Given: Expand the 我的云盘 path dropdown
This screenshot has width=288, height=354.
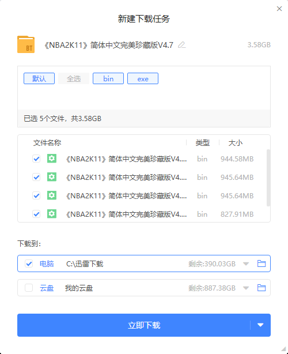Looking at the screenshot, I should (x=246, y=288).
